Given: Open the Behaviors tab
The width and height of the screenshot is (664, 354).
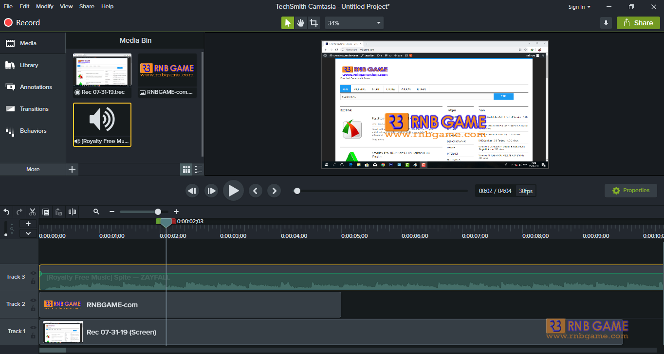Looking at the screenshot, I should point(33,131).
